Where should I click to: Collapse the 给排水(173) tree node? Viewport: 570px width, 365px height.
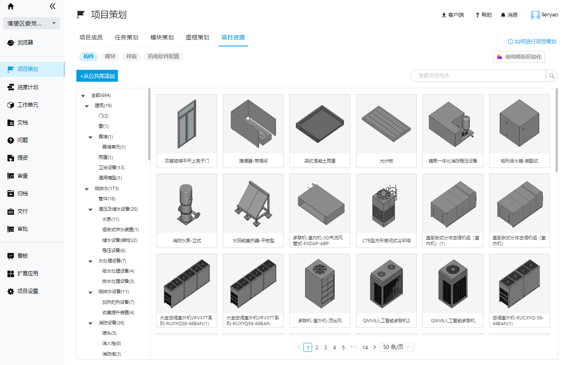[87, 189]
